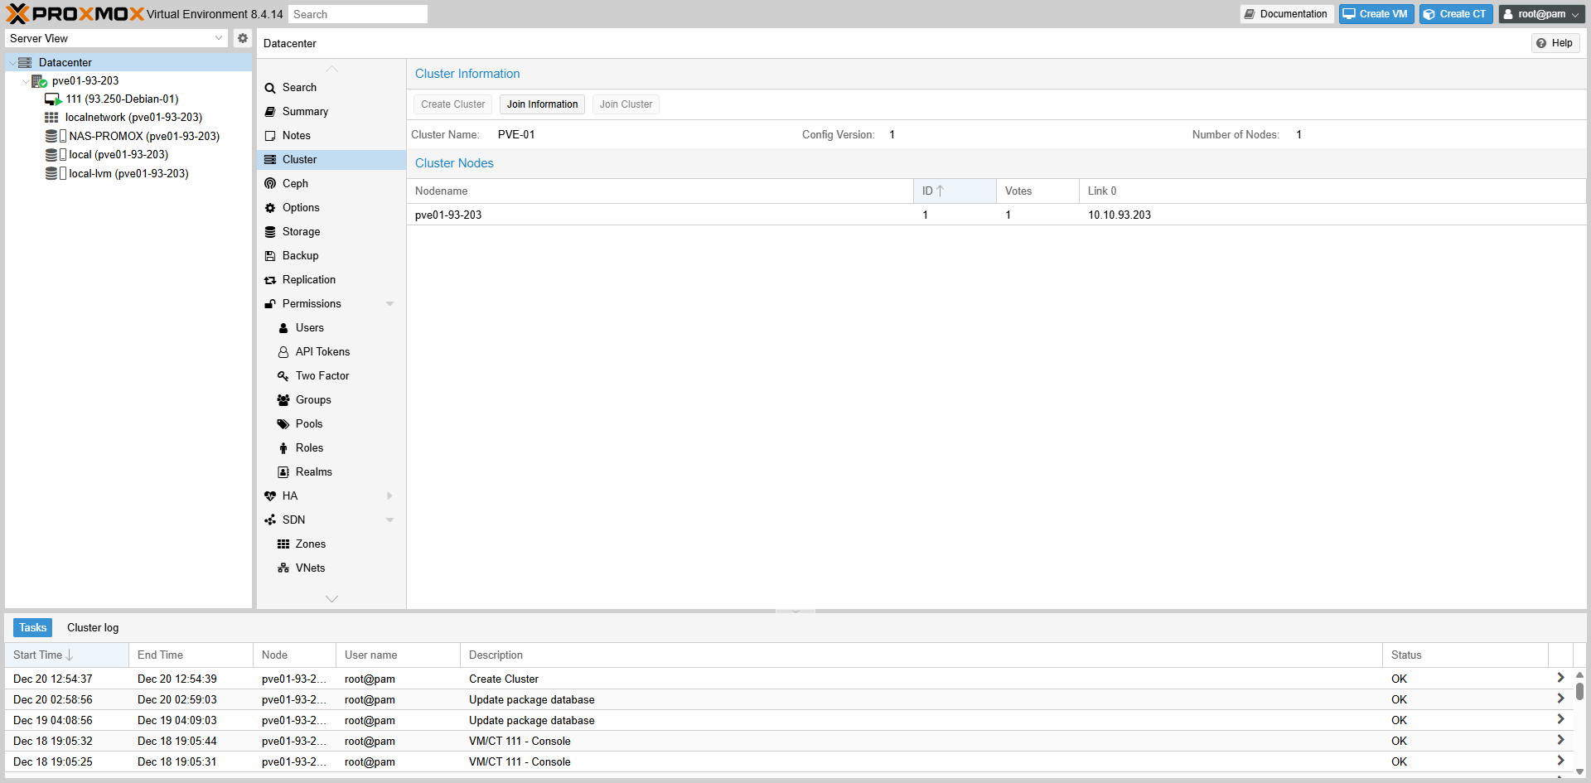Click the Storage database icon in the menu

coord(270,232)
